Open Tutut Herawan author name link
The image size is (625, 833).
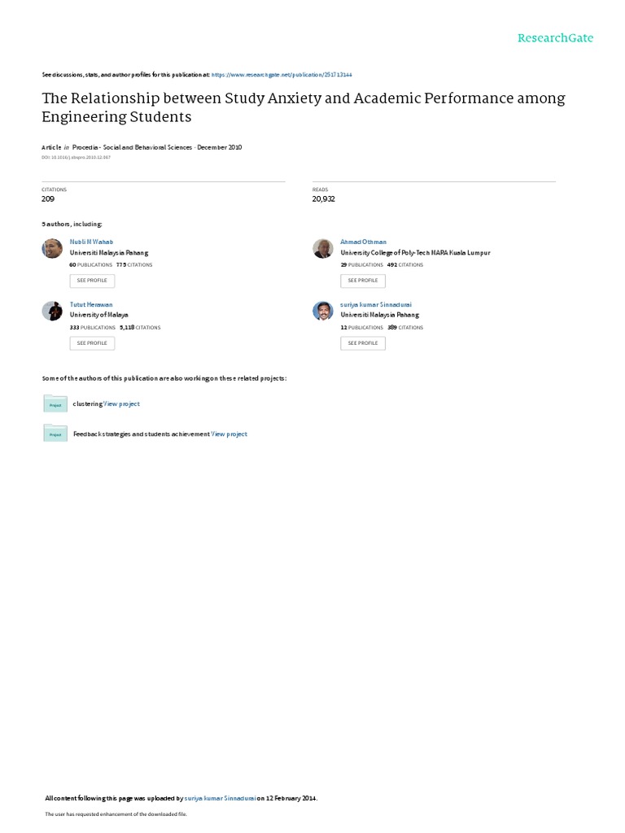(x=91, y=304)
